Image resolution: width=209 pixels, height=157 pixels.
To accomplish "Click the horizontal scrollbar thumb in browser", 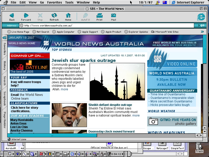I will point(52,135).
